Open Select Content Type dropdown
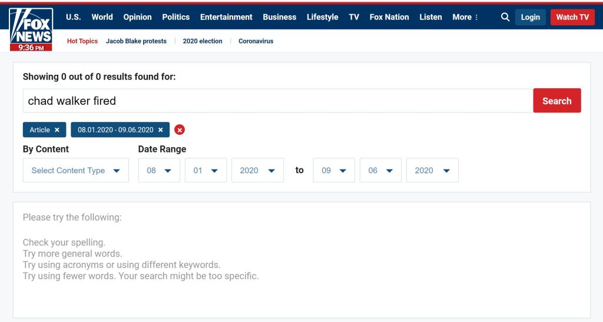Viewport: 603px width, 322px height. pyautogui.click(x=75, y=170)
